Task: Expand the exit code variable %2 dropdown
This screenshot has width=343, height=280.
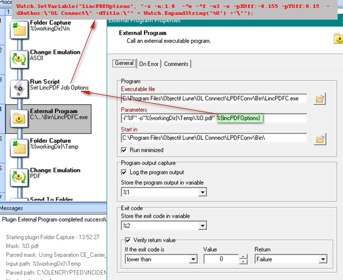Action: click(203, 225)
